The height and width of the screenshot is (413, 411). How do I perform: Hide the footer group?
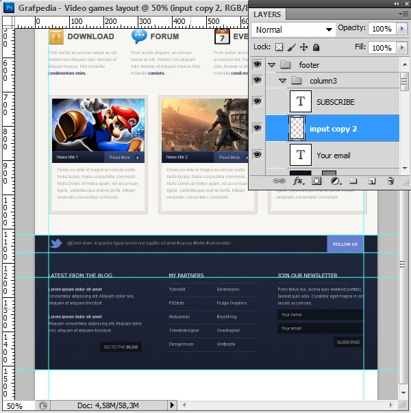coord(257,64)
